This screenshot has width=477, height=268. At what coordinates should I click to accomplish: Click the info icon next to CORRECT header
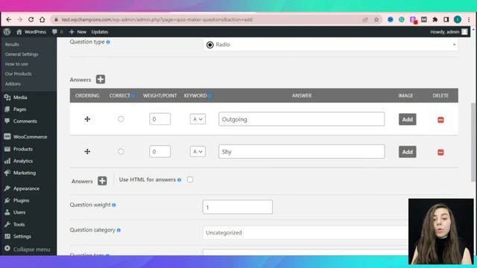(x=133, y=96)
